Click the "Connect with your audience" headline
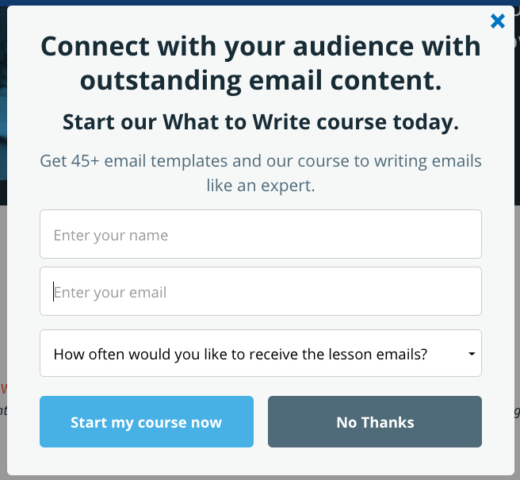Viewport: 520px width, 480px height. [x=261, y=47]
